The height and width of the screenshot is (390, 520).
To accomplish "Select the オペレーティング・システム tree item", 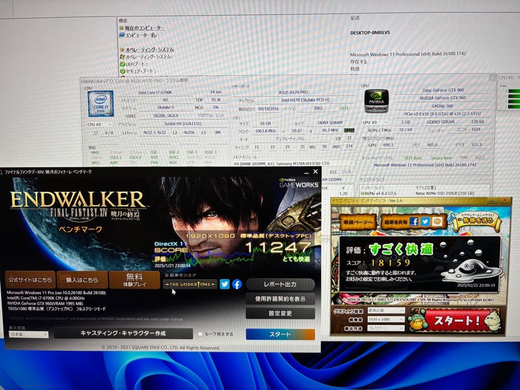I will click(x=150, y=49).
